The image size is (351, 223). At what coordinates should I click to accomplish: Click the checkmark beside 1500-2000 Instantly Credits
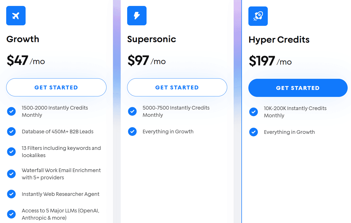click(11, 111)
